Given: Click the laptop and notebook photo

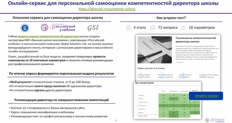Looking at the screenshot, I should 155,50.
